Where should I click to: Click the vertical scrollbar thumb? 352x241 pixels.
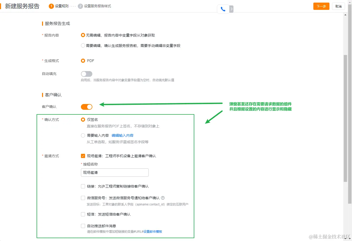(345, 118)
